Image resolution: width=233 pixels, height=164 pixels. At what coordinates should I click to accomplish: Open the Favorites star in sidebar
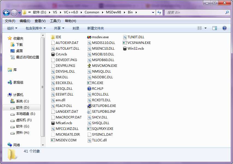(x=10, y=38)
